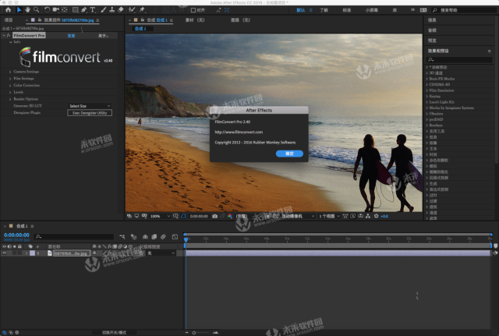Toggle visibility eye of layer 1
499x336 pixels.
point(5,253)
